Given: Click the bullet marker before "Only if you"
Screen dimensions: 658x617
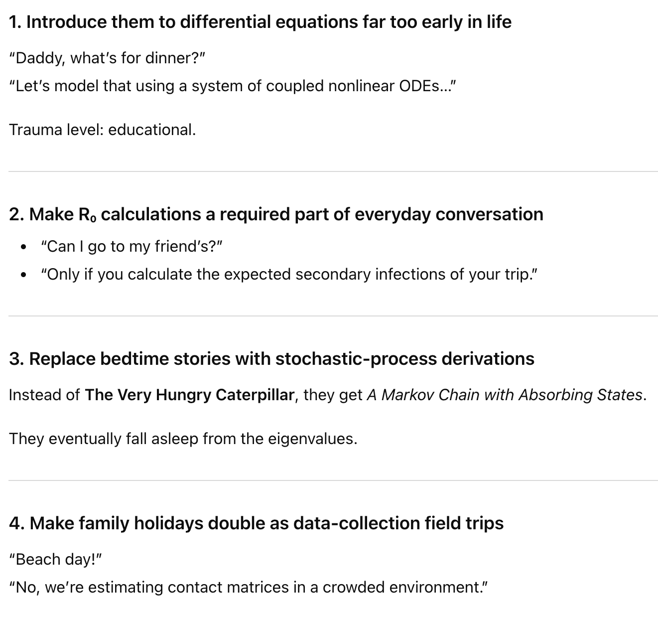Looking at the screenshot, I should pyautogui.click(x=23, y=275).
